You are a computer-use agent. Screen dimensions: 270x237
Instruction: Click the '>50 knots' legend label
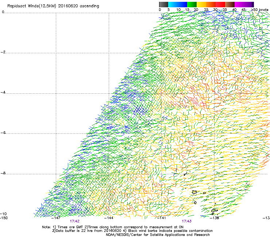click(x=260, y=9)
